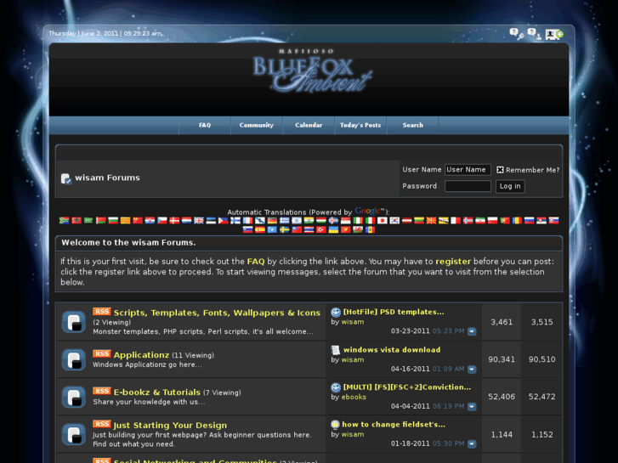Select the Japan flag translation
618x463 pixels.
(x=382, y=220)
